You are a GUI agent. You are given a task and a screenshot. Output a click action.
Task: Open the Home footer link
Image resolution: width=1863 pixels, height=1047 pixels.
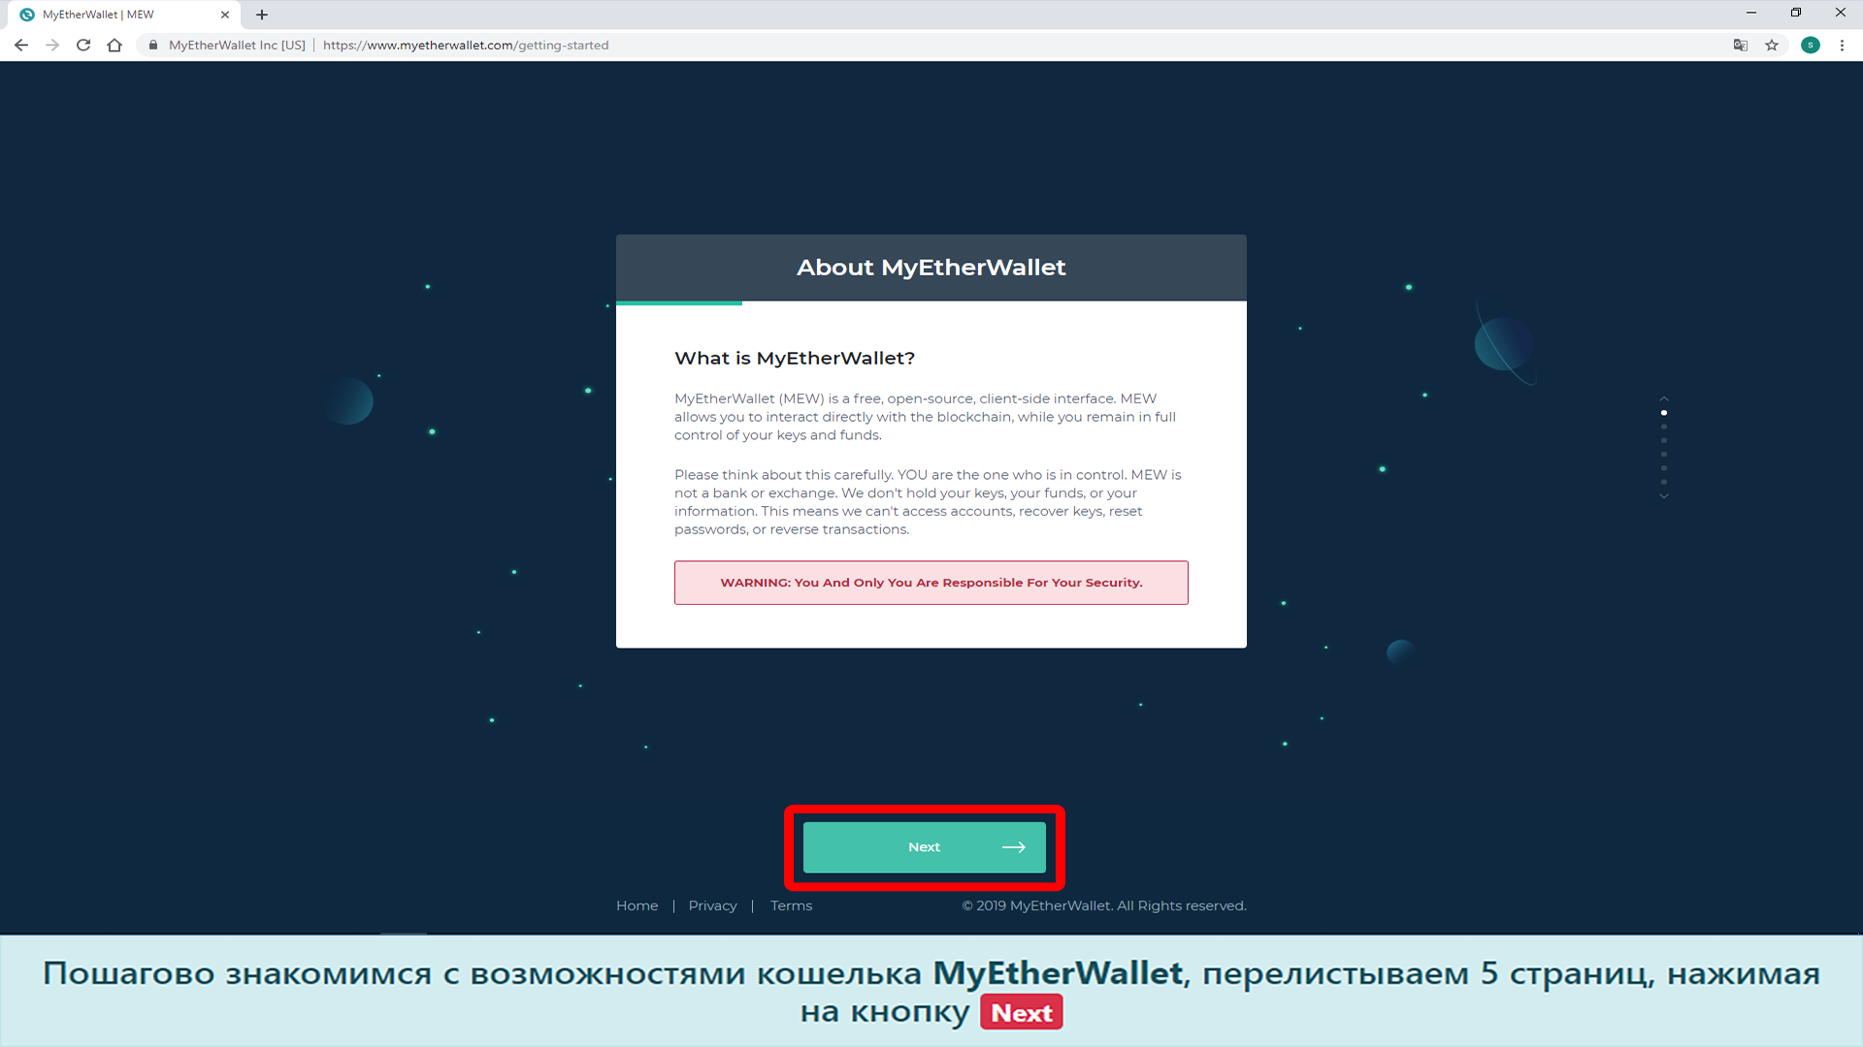pos(637,905)
